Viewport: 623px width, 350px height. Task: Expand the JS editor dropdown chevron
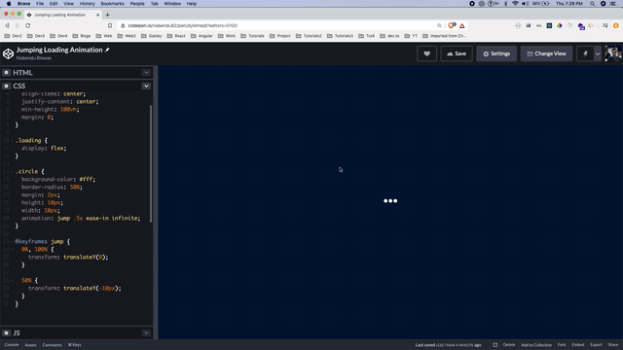click(x=146, y=332)
